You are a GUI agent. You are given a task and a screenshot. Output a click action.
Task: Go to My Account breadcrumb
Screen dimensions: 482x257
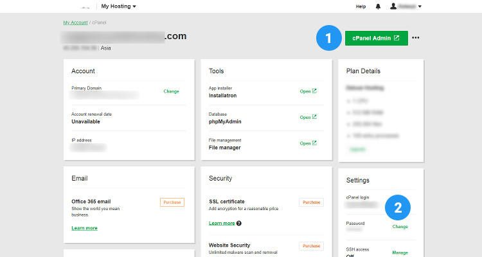coord(75,22)
